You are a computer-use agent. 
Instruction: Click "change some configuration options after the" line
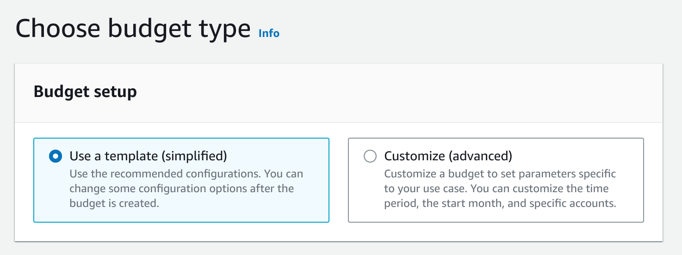click(x=181, y=188)
